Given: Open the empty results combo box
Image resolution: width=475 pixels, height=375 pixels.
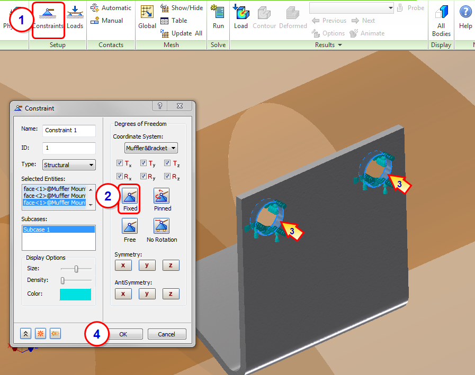Looking at the screenshot, I should (x=351, y=8).
